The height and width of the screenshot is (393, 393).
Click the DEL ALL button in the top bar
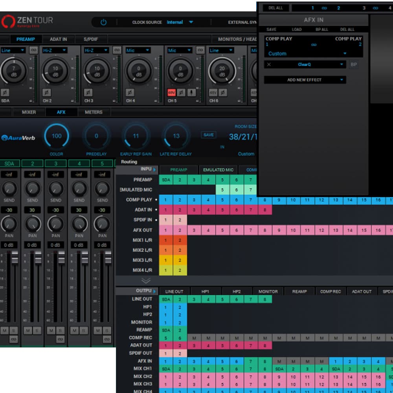275,8
